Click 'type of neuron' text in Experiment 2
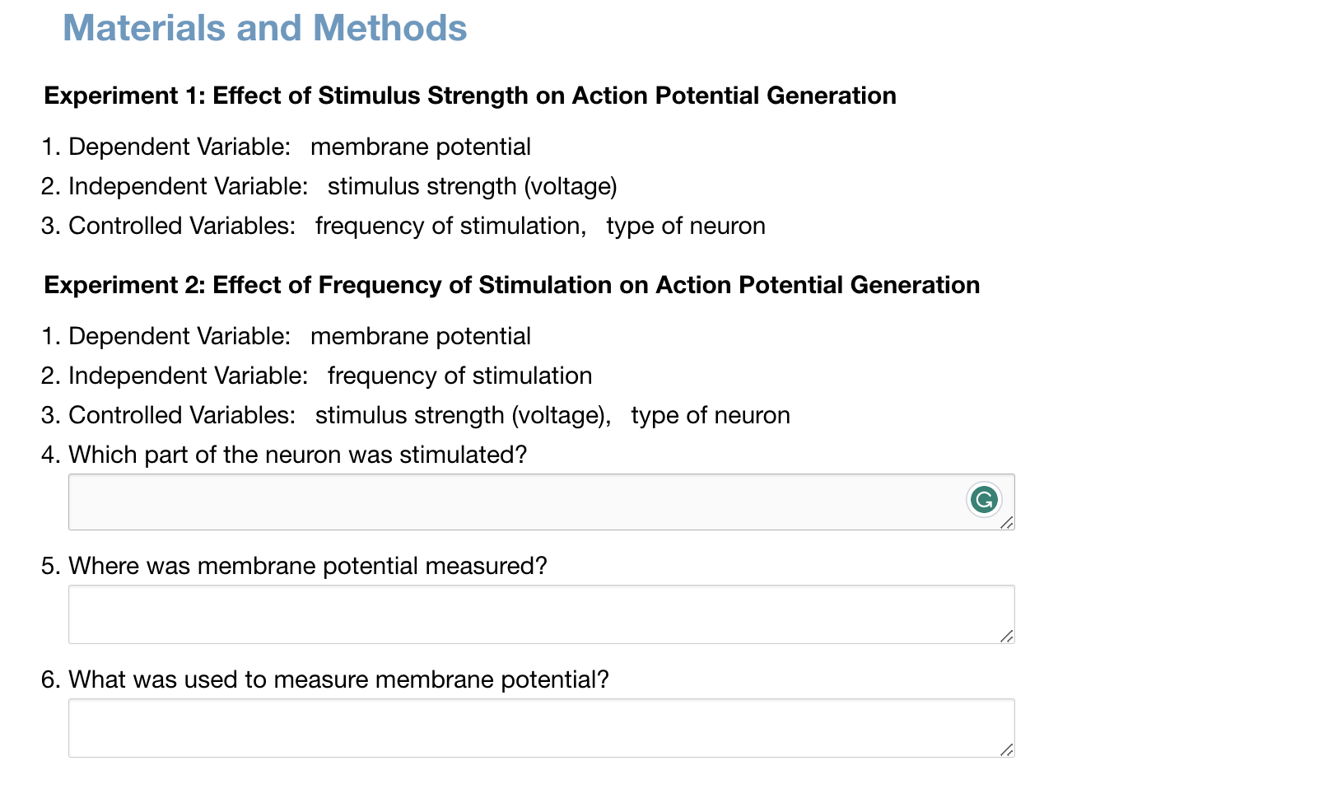This screenshot has height=789, width=1319. (710, 415)
